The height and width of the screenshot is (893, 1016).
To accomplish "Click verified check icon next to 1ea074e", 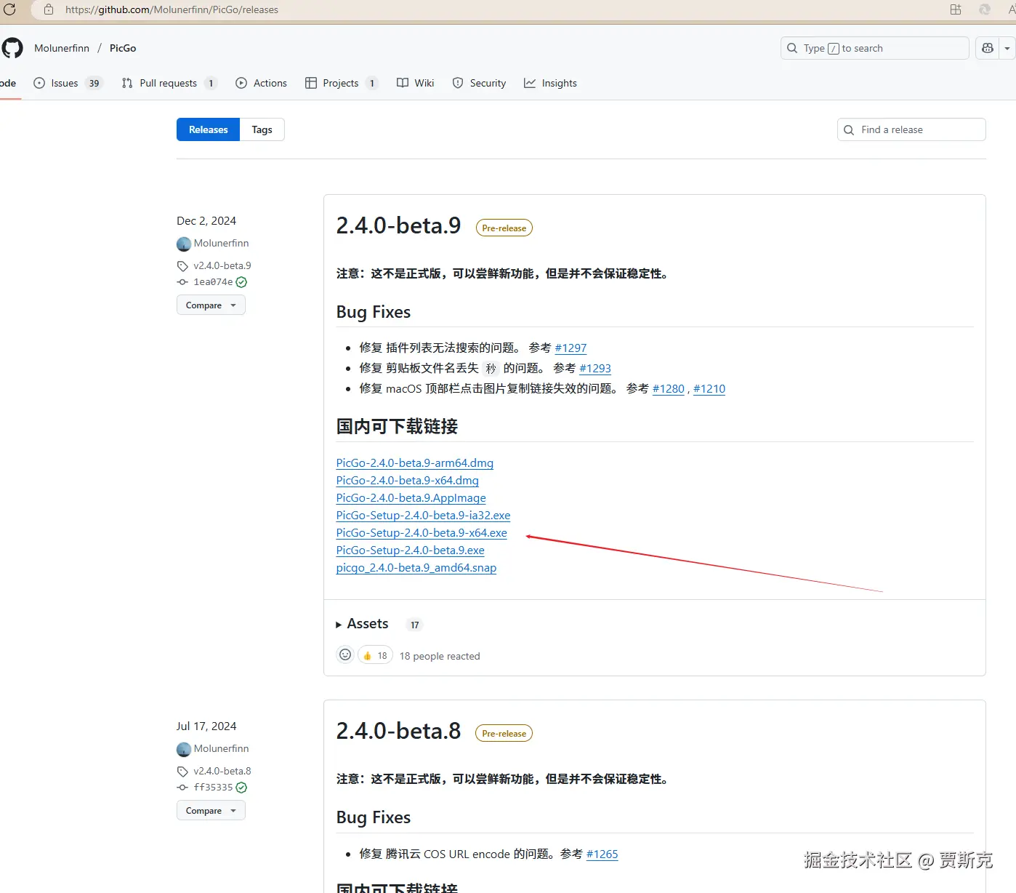I will click(x=241, y=282).
